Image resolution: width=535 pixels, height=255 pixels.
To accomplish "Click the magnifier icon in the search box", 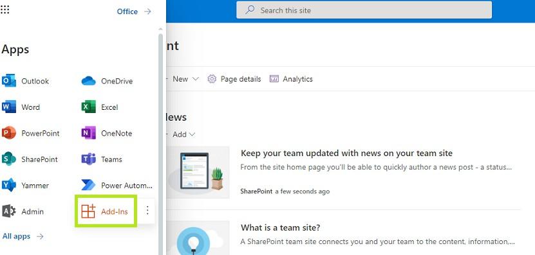I will (250, 10).
